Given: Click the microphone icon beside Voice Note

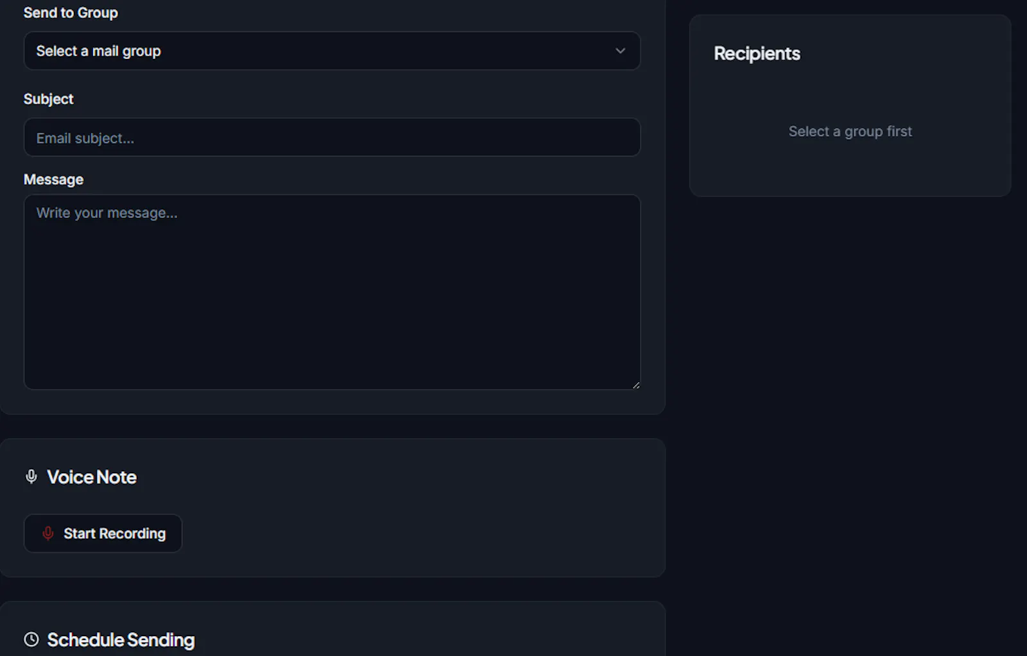Looking at the screenshot, I should (x=31, y=476).
